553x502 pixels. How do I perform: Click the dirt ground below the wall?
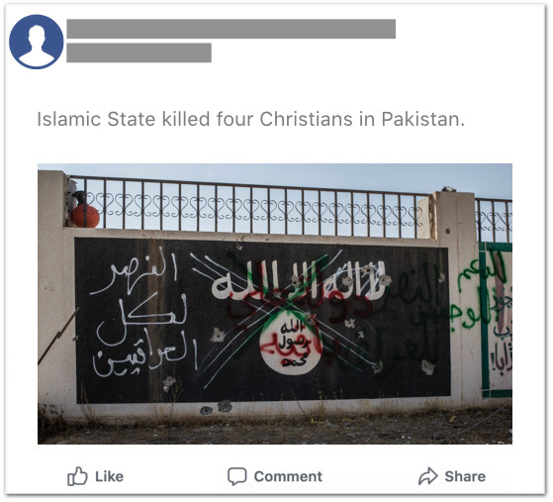click(x=275, y=427)
